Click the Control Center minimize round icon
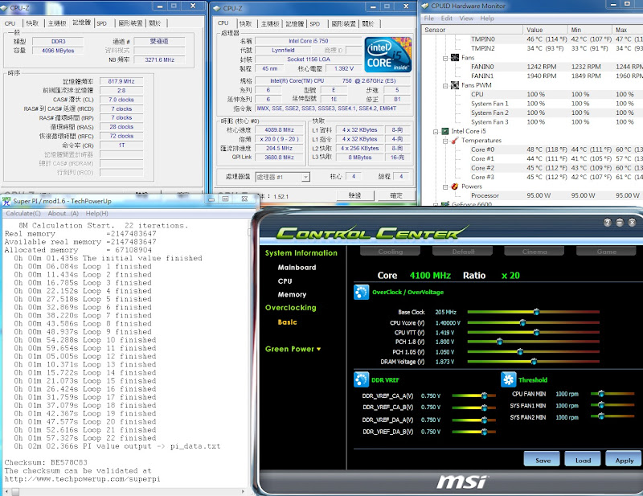Image resolution: width=643 pixels, height=496 pixels. click(620, 223)
